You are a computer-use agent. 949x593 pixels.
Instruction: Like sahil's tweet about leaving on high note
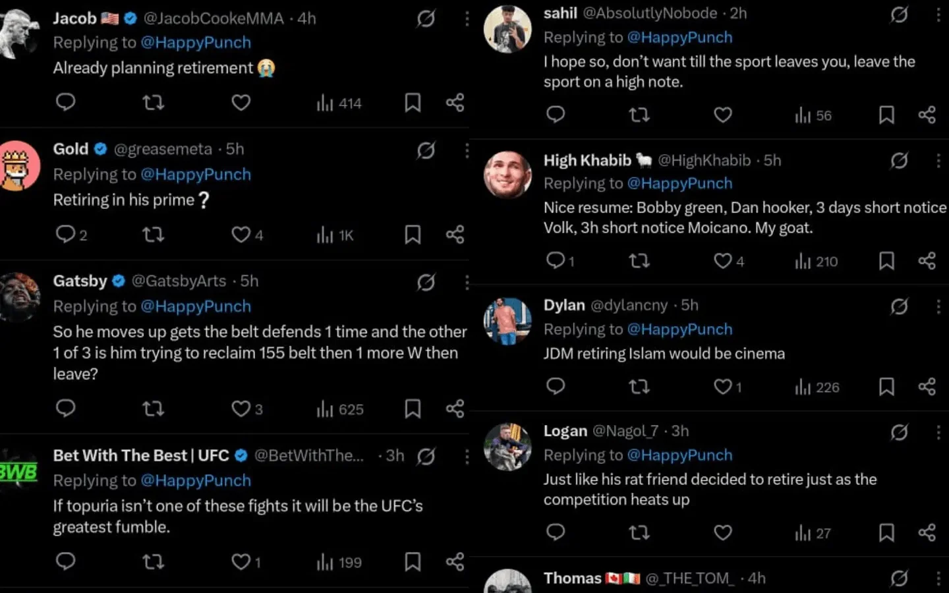(723, 115)
